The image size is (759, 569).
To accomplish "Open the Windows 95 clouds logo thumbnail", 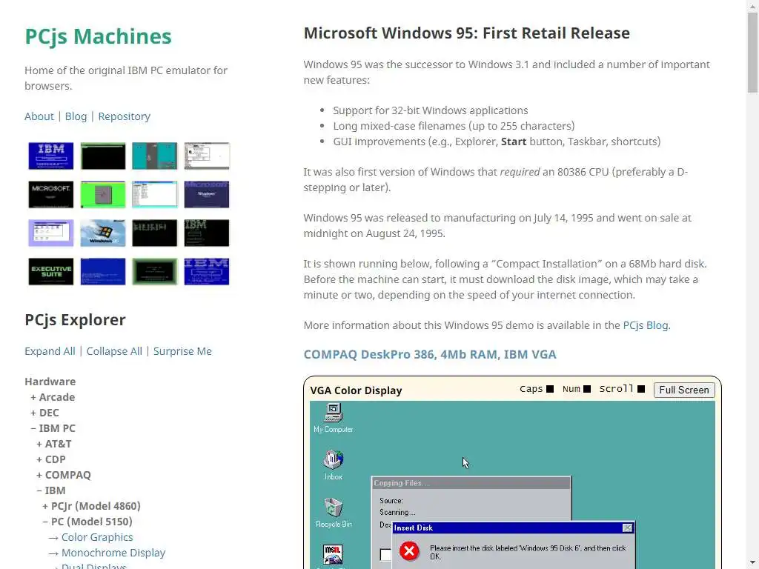I will pyautogui.click(x=103, y=233).
